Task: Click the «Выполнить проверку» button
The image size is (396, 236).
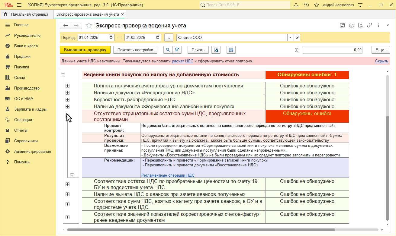Action: click(x=85, y=50)
